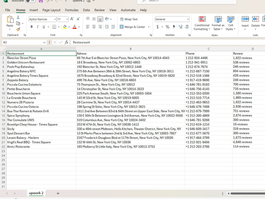This screenshot has height=199, width=265.
Task: Open Font settings dialog launcher
Action: tap(81, 35)
